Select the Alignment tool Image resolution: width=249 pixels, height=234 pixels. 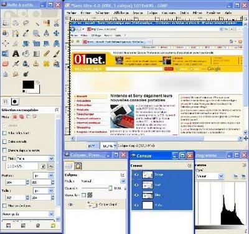pyautogui.click(x=6, y=43)
